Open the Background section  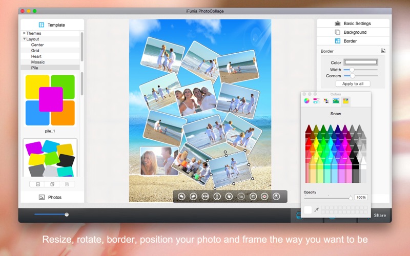353,32
